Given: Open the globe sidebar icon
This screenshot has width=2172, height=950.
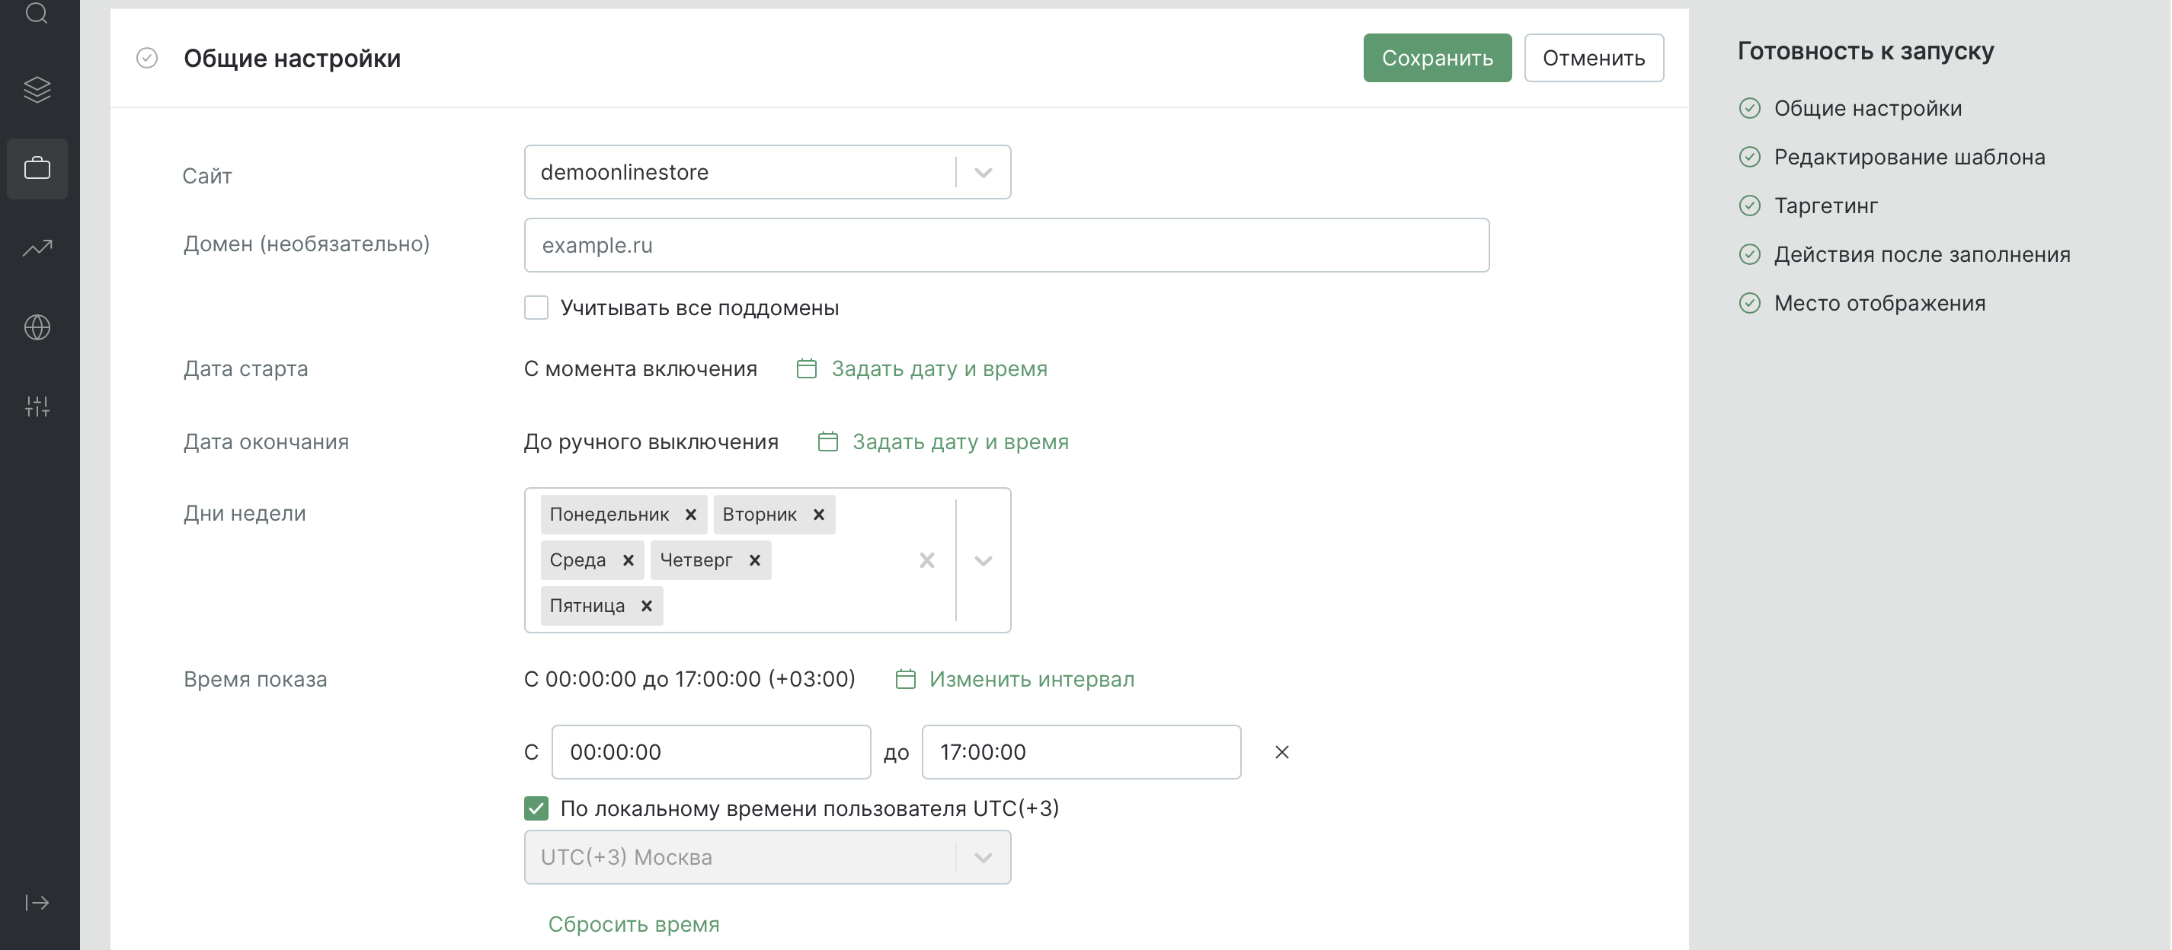Looking at the screenshot, I should (x=37, y=327).
